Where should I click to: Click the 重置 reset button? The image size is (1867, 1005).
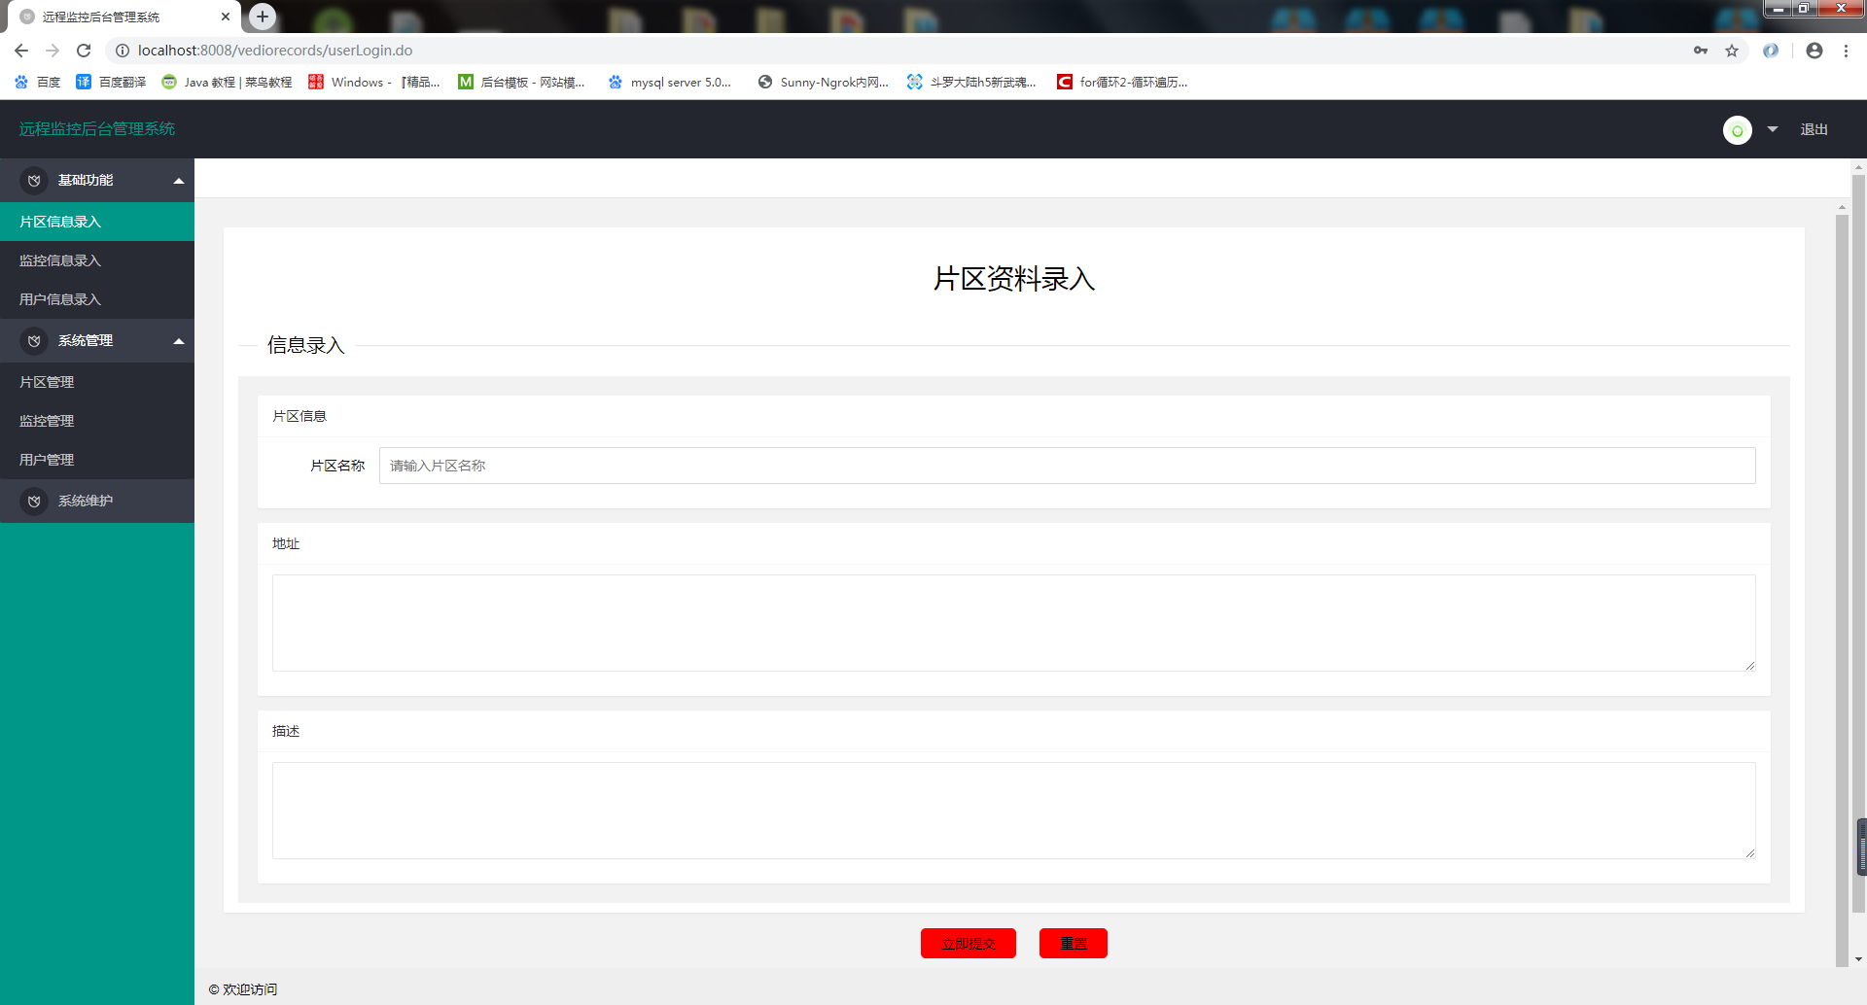pyautogui.click(x=1074, y=944)
